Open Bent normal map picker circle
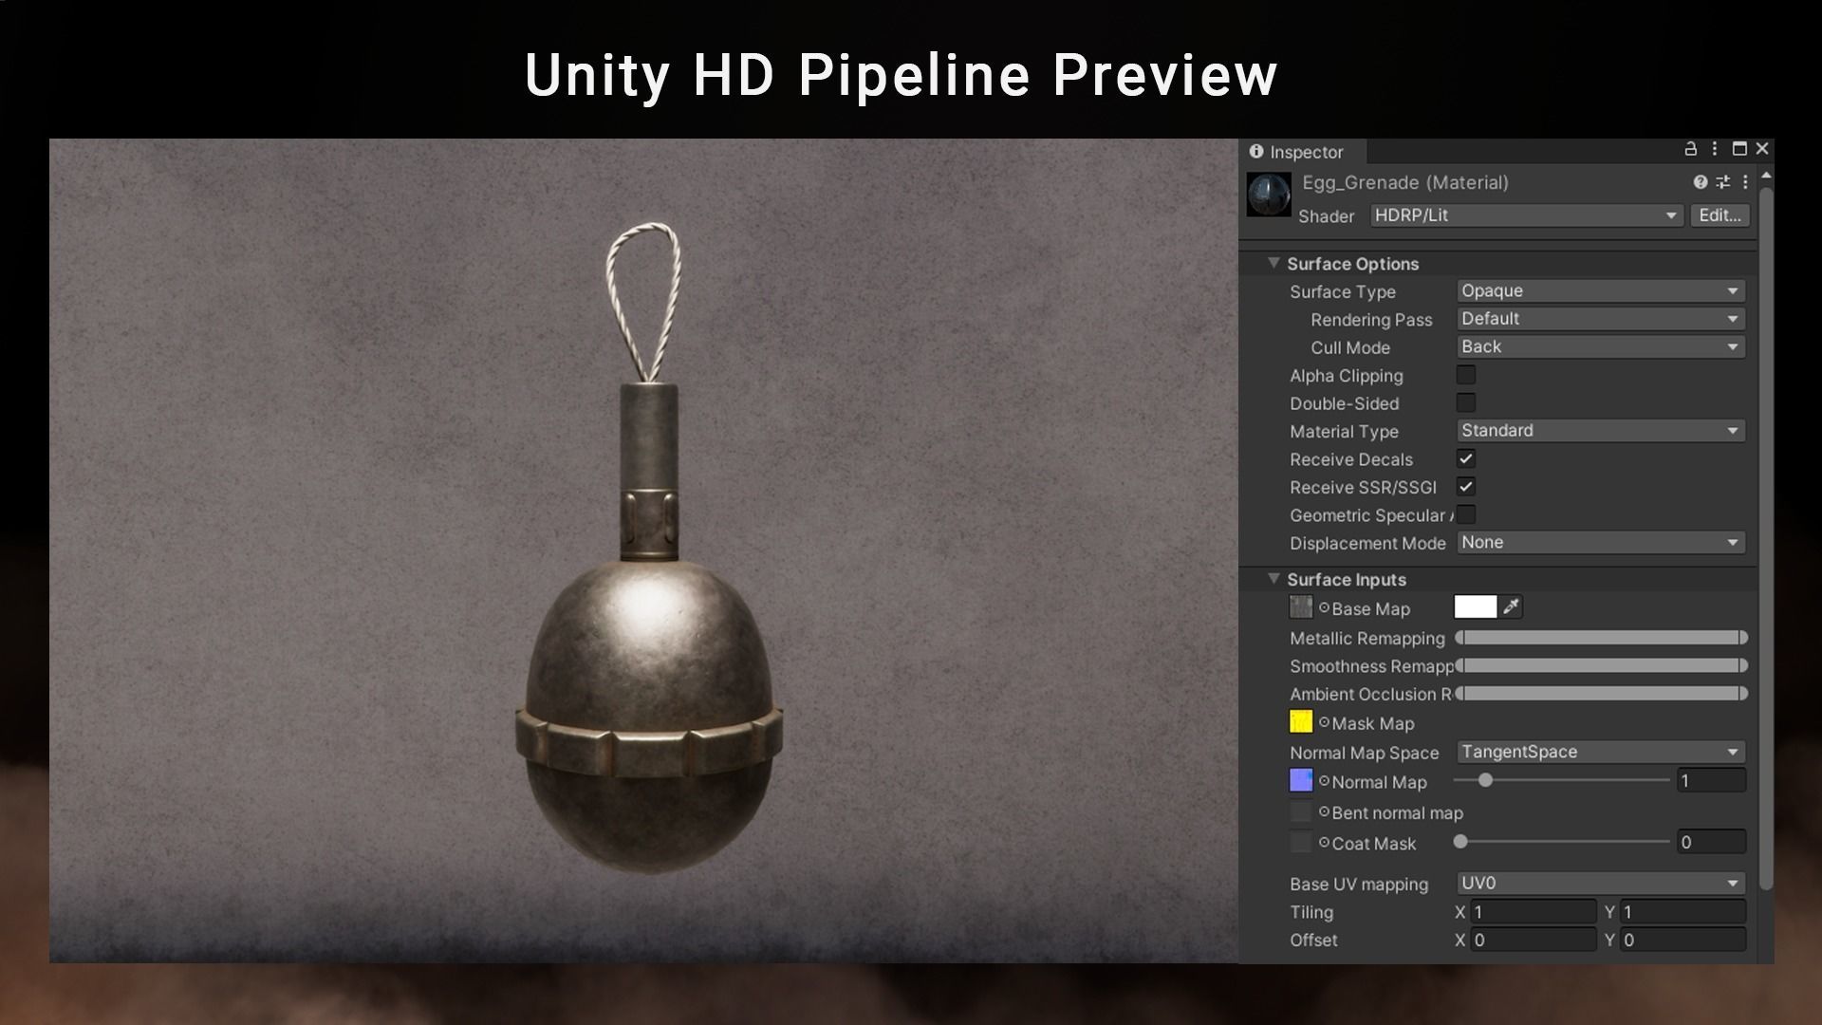Viewport: 1822px width, 1025px height. 1324,811
